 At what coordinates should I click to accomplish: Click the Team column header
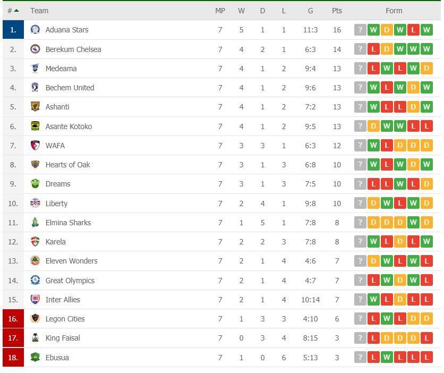pos(39,11)
